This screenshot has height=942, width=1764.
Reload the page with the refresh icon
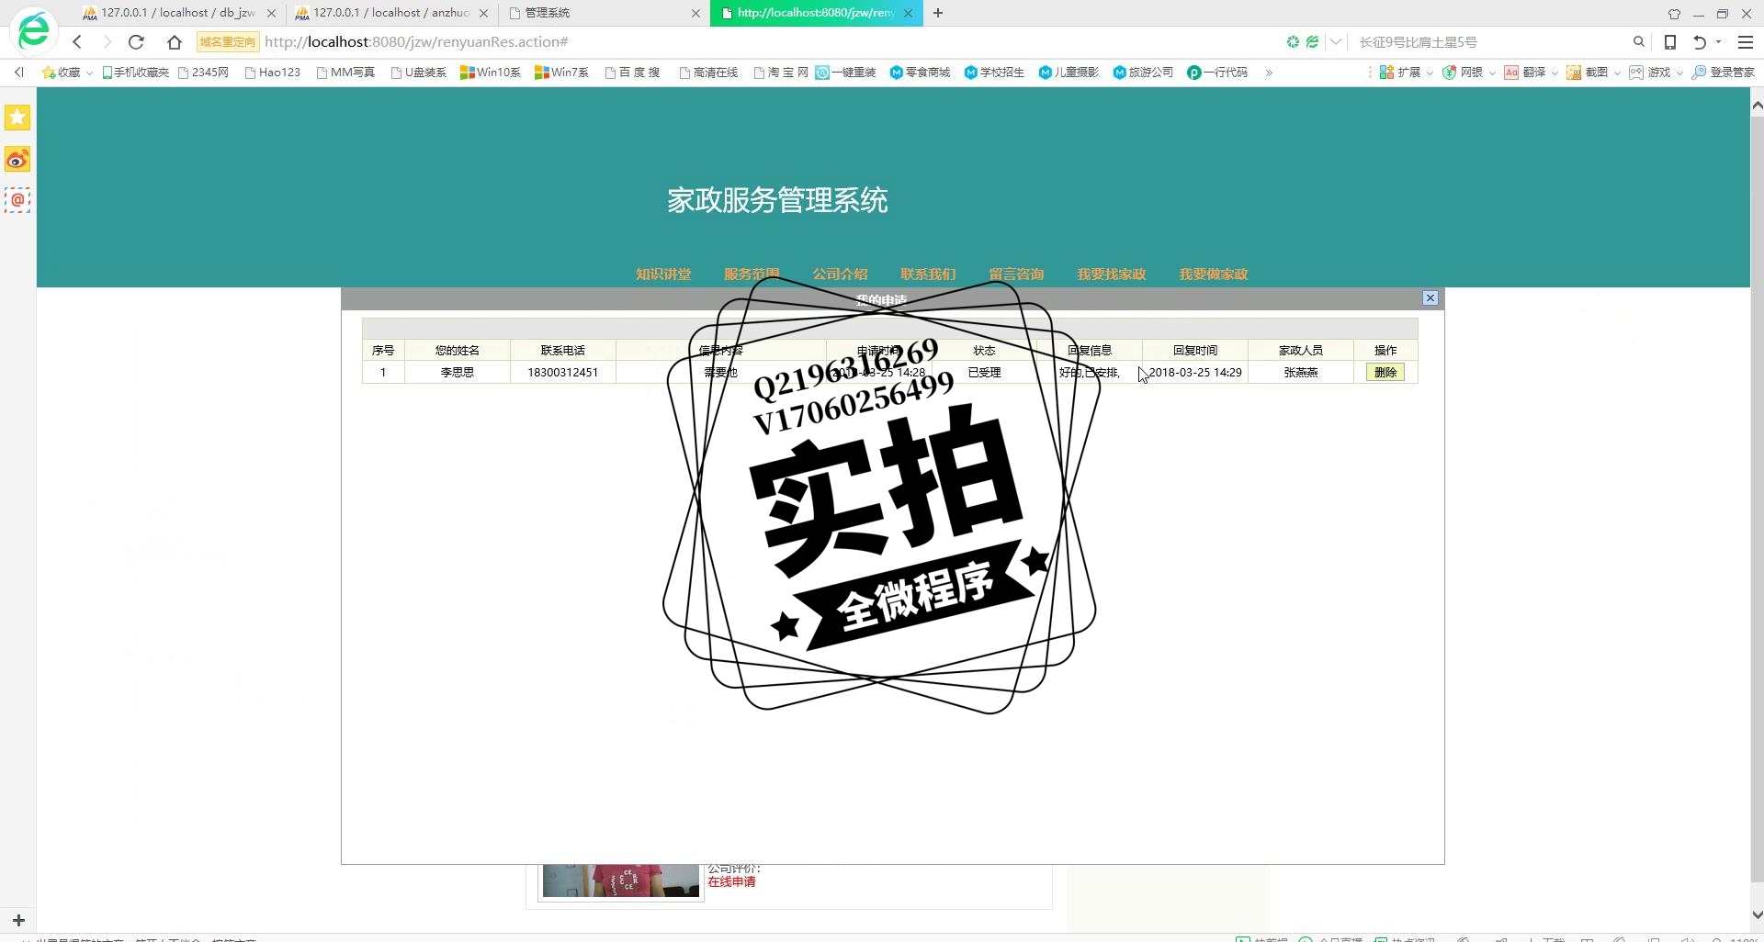point(136,41)
